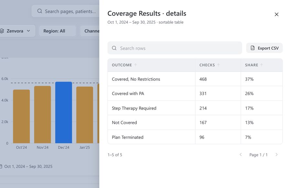
Task: Select the Jan'25 bar in chart
Action: [85, 115]
